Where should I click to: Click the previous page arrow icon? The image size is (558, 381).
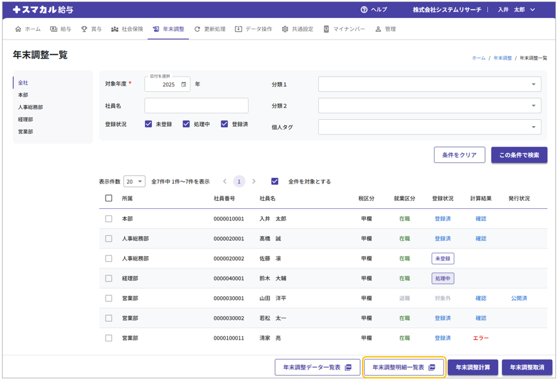(x=225, y=182)
